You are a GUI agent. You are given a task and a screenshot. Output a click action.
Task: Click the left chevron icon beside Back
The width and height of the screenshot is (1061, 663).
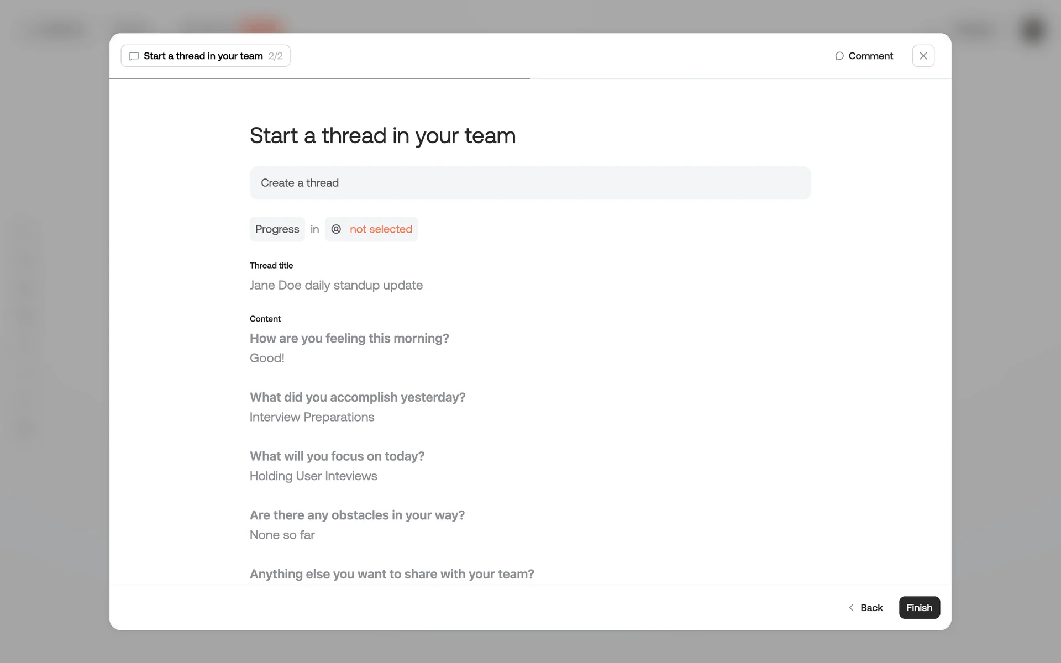click(x=851, y=608)
